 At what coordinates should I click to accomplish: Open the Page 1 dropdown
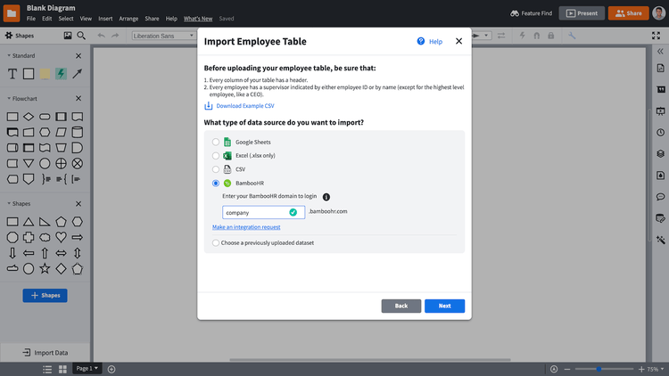(87, 368)
